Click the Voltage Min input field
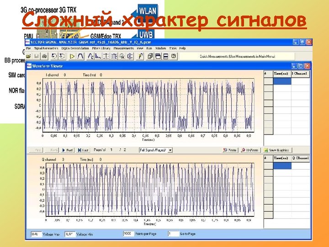Image resolution: width=329 pixels, height=247 pixels. 70,234
